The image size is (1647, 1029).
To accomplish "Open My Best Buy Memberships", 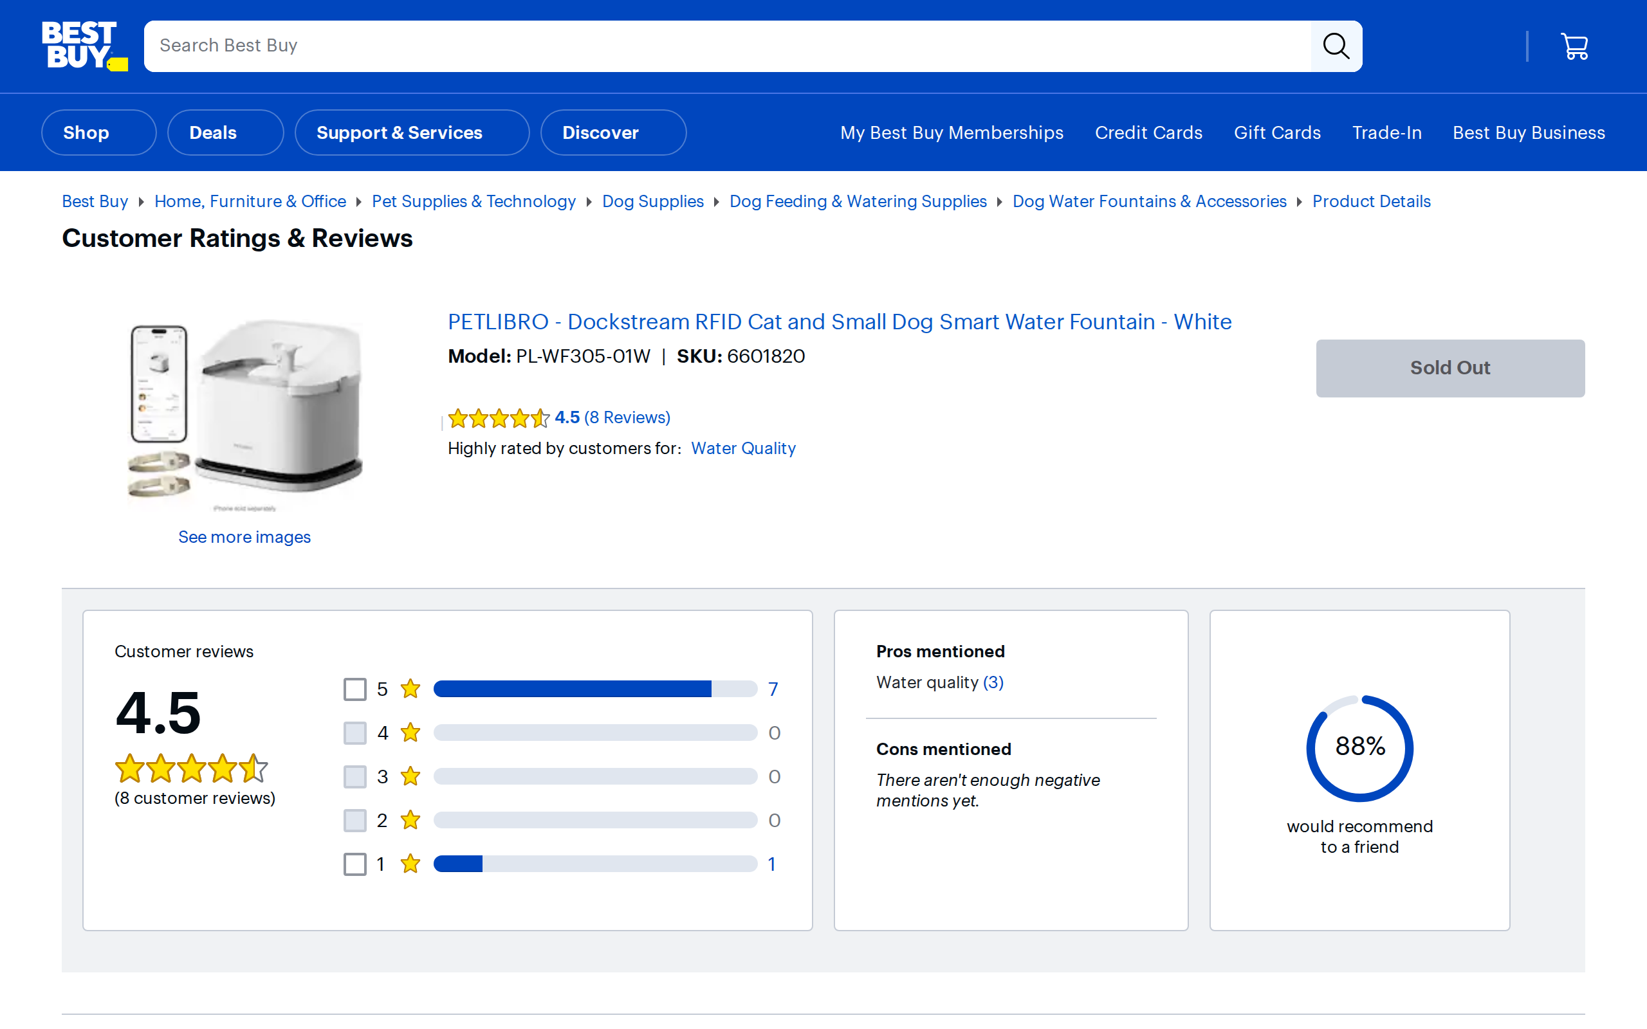I will tap(952, 132).
